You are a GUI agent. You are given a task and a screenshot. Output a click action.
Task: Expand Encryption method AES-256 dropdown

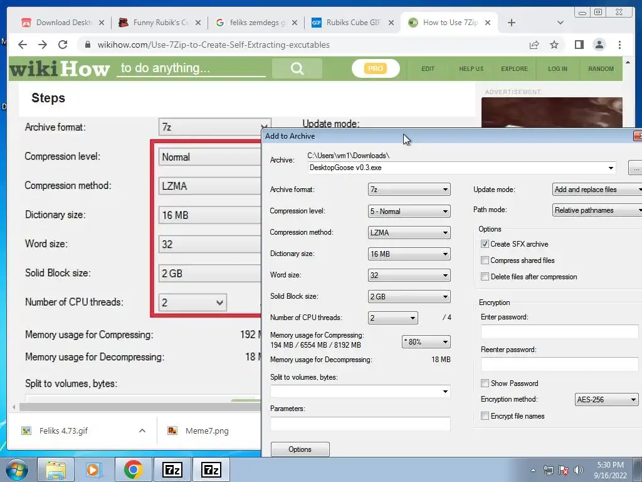click(606, 399)
